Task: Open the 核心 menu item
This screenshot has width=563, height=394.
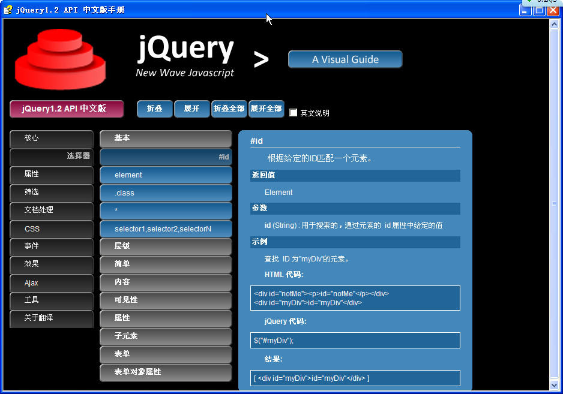Action: point(52,139)
